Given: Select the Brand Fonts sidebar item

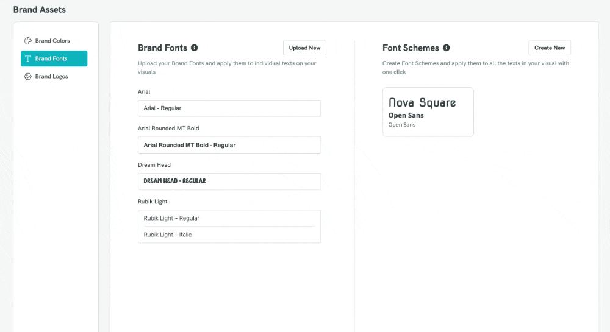Looking at the screenshot, I should tap(54, 58).
